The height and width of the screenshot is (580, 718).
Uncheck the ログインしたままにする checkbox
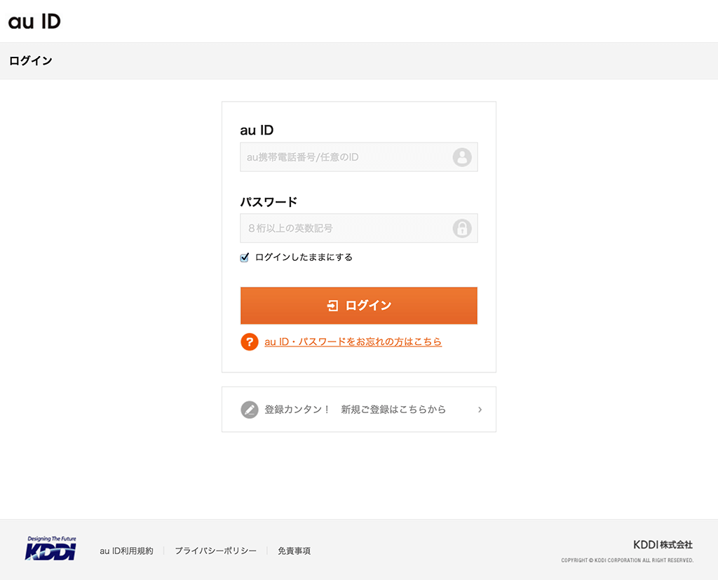245,257
